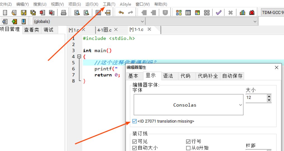The height and width of the screenshot is (151, 284).
Task: Click the font size field showing 12
Action: point(256,98)
